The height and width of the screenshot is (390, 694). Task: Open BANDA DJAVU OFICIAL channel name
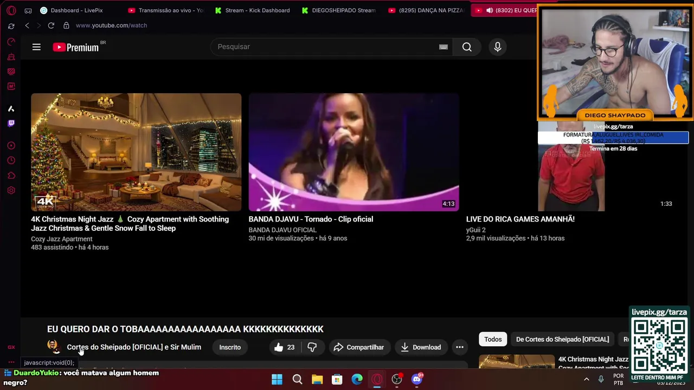point(282,230)
